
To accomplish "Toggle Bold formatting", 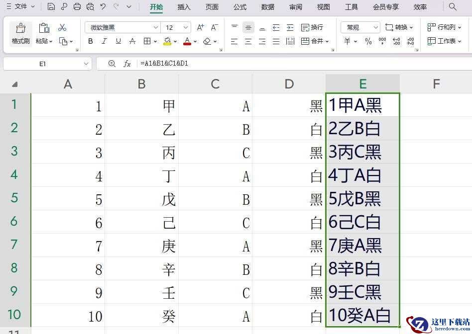I will point(90,41).
